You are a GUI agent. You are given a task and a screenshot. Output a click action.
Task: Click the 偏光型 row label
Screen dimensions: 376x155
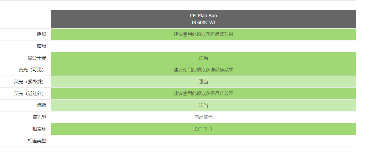[x=39, y=117]
